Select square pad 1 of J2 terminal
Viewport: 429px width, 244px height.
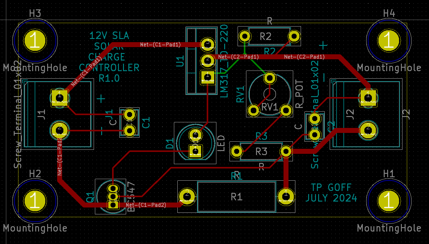click(x=368, y=98)
